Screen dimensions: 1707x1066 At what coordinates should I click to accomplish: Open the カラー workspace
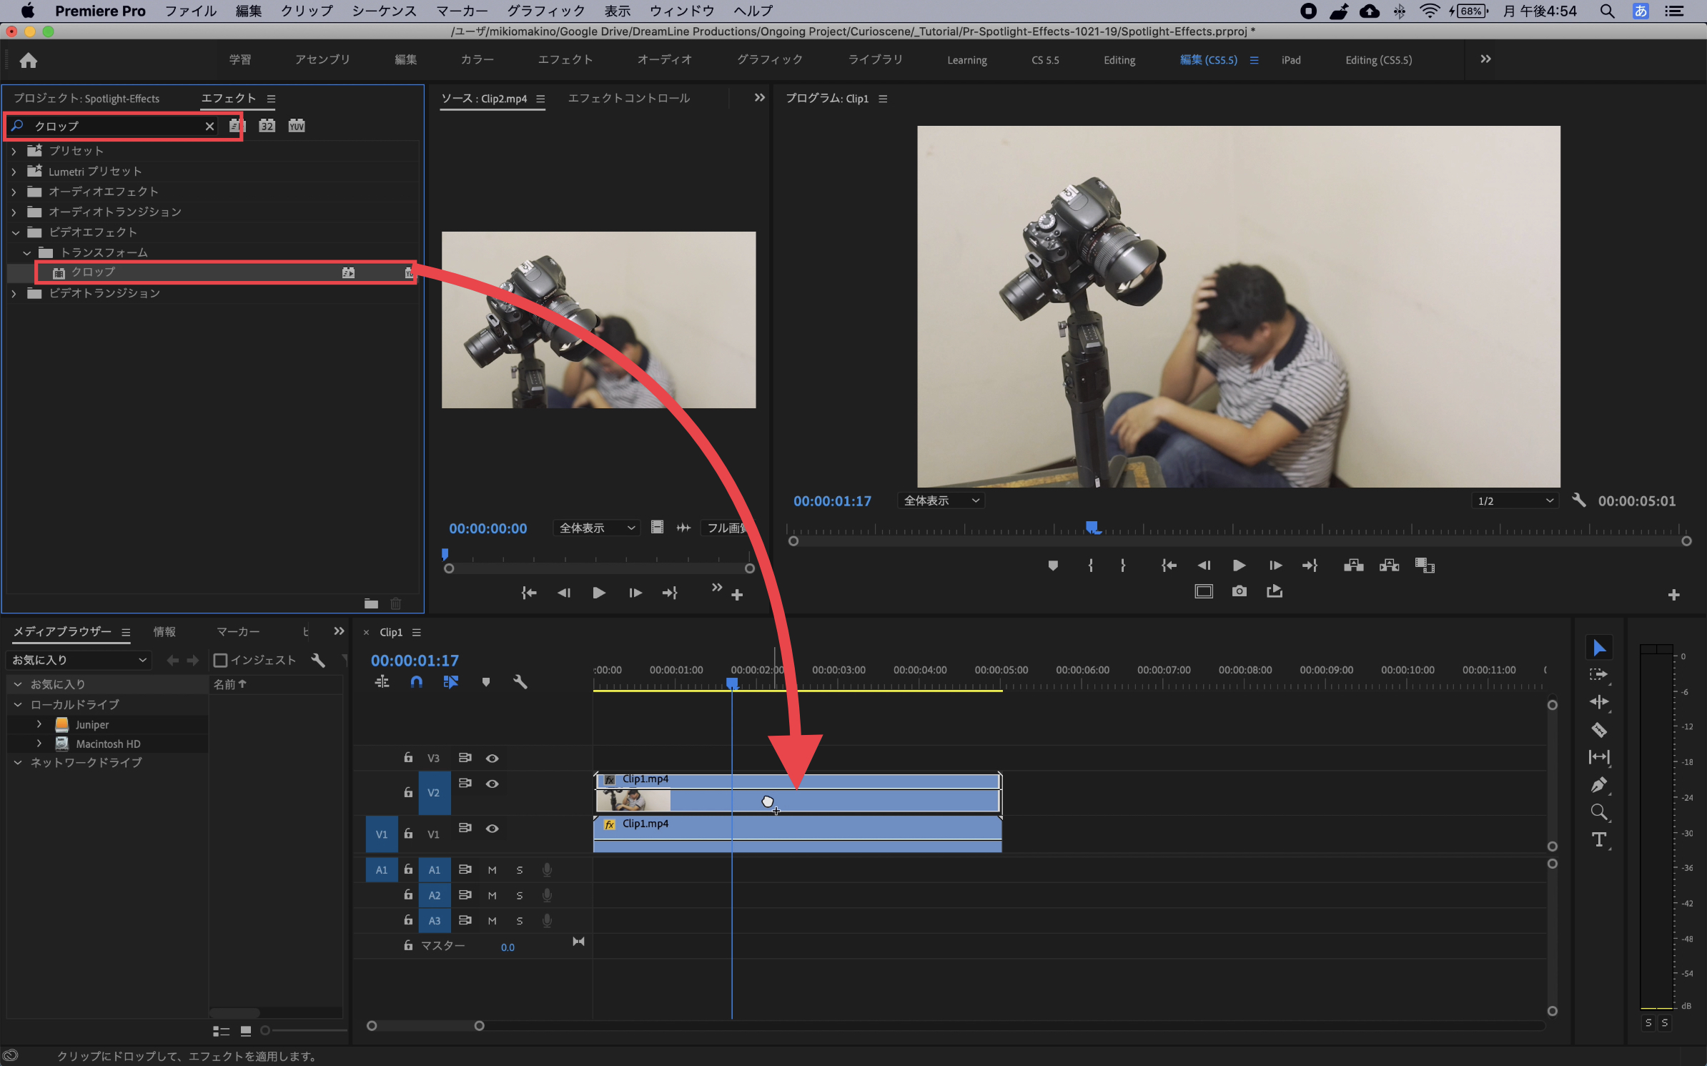coord(477,60)
